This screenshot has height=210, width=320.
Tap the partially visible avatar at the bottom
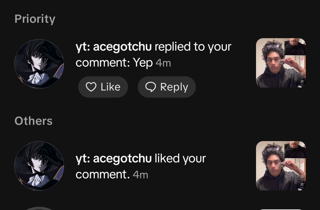click(39, 208)
